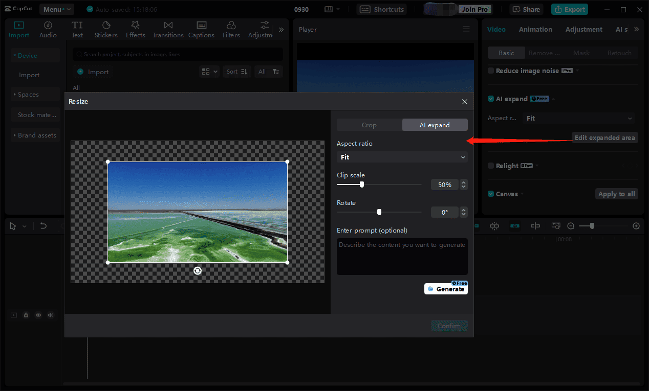Open the Effects panel
This screenshot has width=649, height=391.
click(136, 30)
